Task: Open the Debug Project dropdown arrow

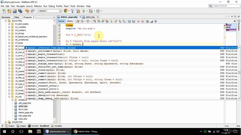Action: [94, 11]
